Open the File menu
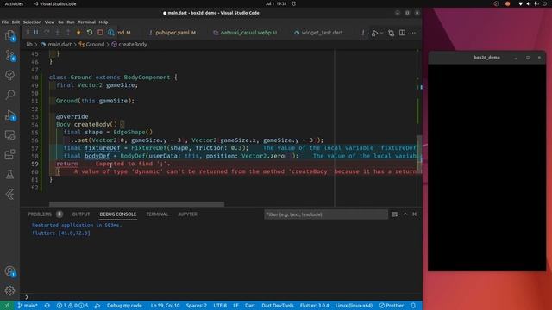552x310 pixels. (x=5, y=22)
